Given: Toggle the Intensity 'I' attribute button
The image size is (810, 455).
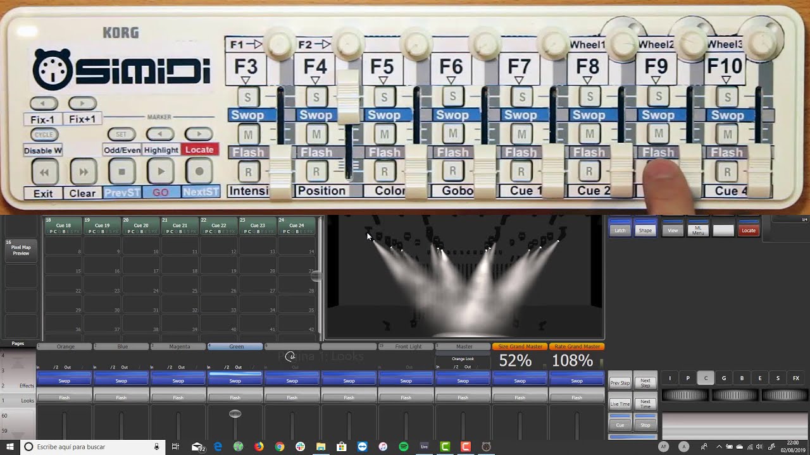Looking at the screenshot, I should [x=670, y=378].
